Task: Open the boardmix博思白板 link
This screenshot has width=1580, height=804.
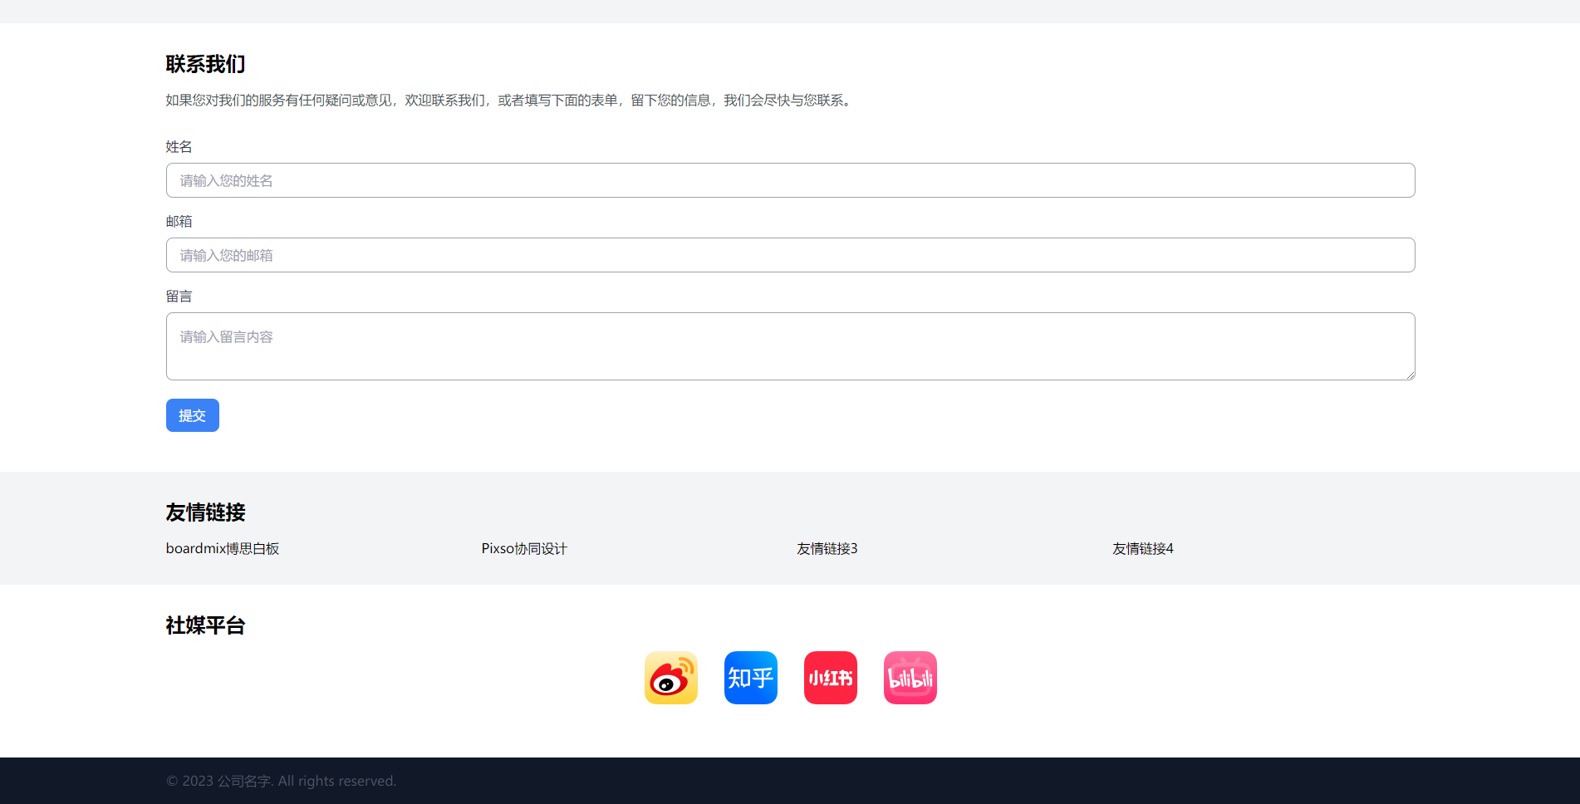Action: pos(223,548)
